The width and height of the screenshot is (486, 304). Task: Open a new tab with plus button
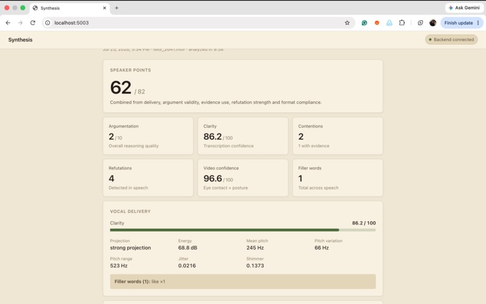click(x=116, y=8)
